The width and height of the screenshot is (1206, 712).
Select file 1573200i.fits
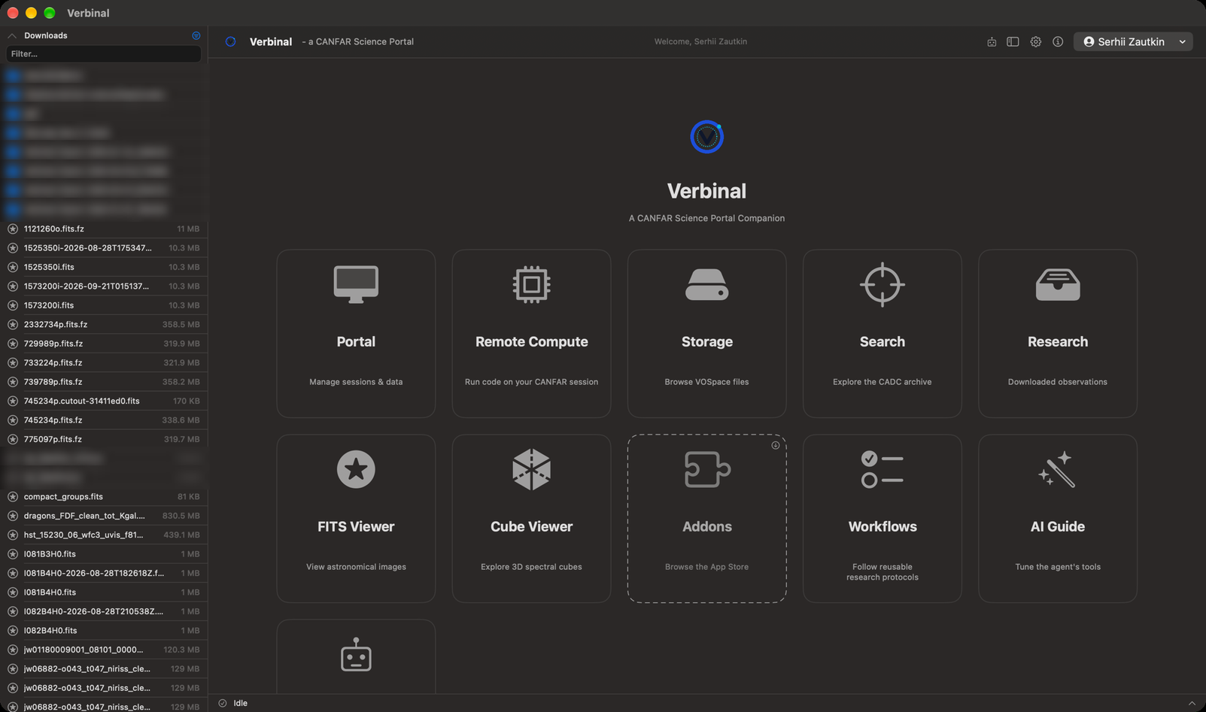pyautogui.click(x=104, y=305)
